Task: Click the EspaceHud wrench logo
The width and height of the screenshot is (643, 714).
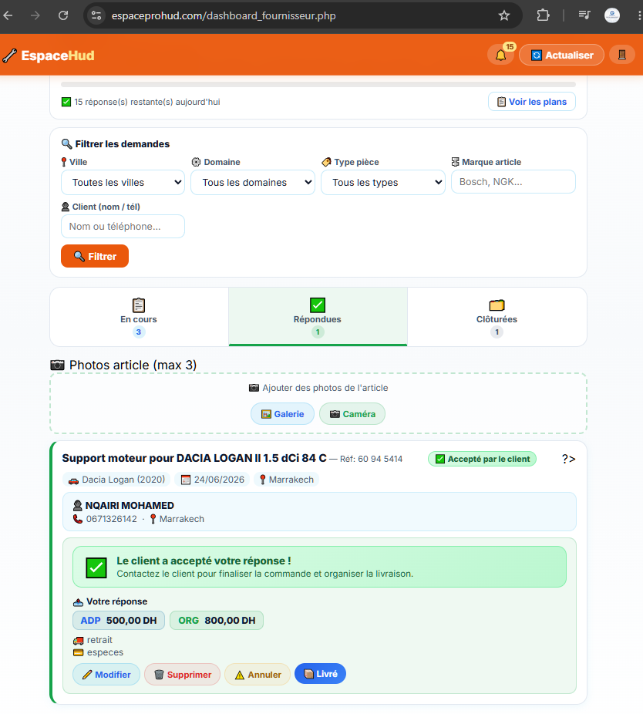Action: (10, 56)
